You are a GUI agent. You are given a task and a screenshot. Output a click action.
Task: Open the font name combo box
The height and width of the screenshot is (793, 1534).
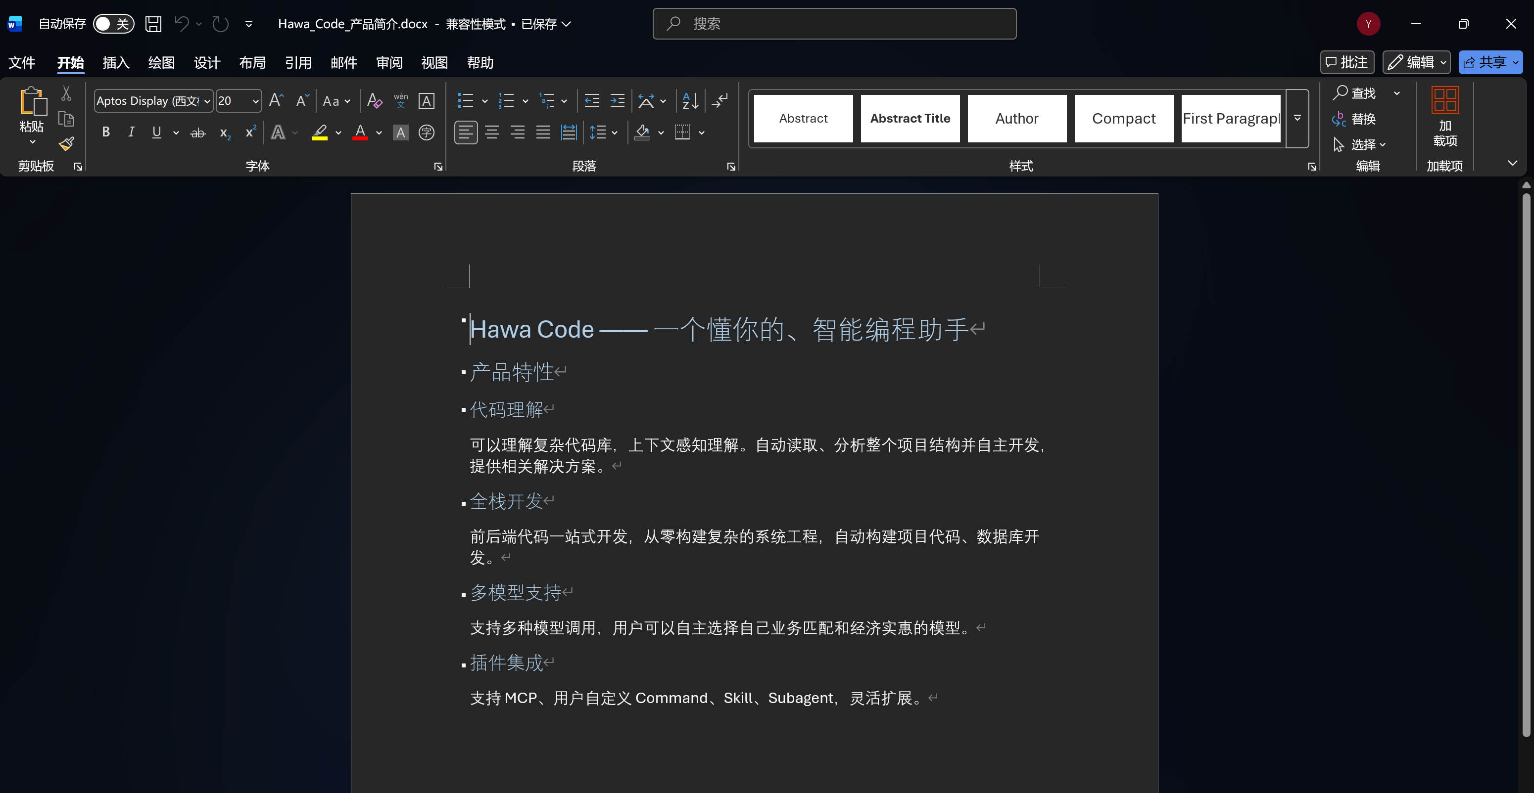tap(153, 100)
